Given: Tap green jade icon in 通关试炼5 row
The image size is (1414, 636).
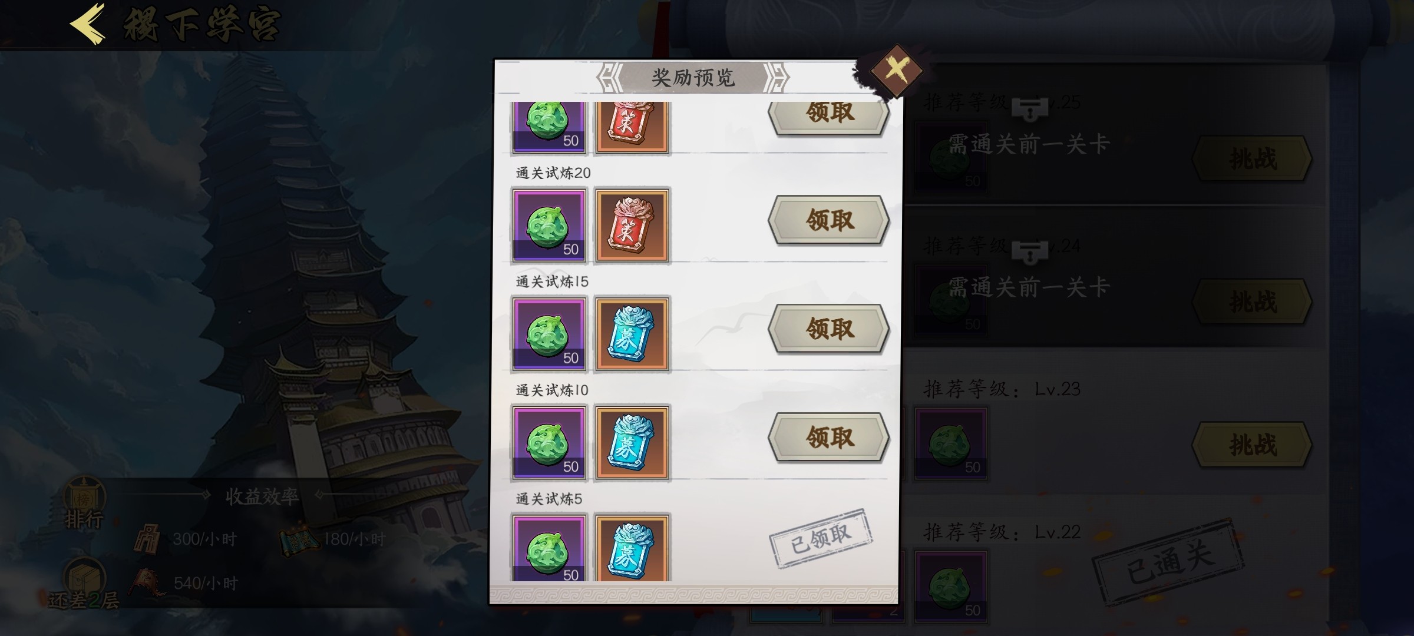Looking at the screenshot, I should [x=549, y=548].
